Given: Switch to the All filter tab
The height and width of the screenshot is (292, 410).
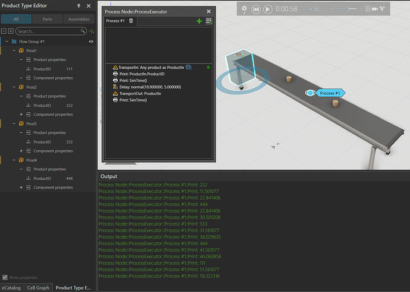Looking at the screenshot, I should click(16, 19).
